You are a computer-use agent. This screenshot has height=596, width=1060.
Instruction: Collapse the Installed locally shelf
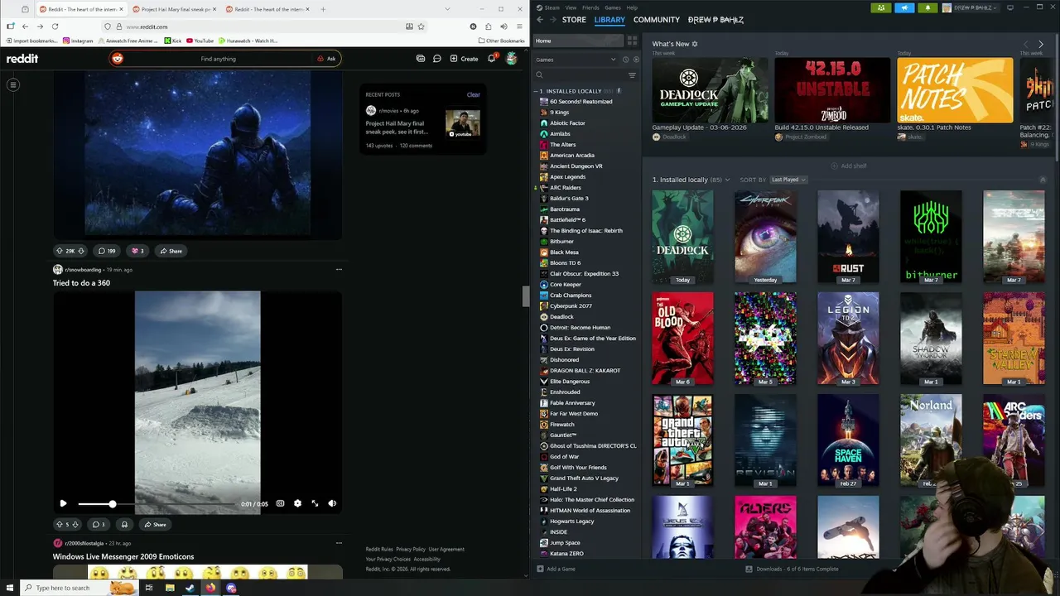coord(1043,180)
